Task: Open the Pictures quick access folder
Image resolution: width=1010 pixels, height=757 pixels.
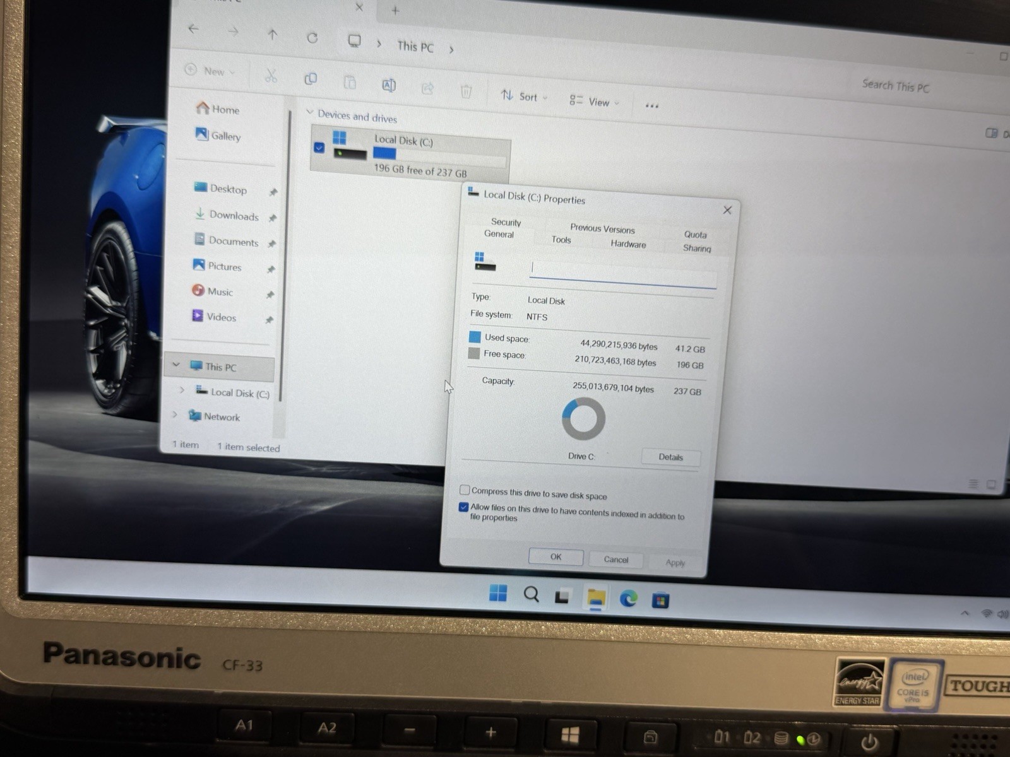Action: [217, 266]
